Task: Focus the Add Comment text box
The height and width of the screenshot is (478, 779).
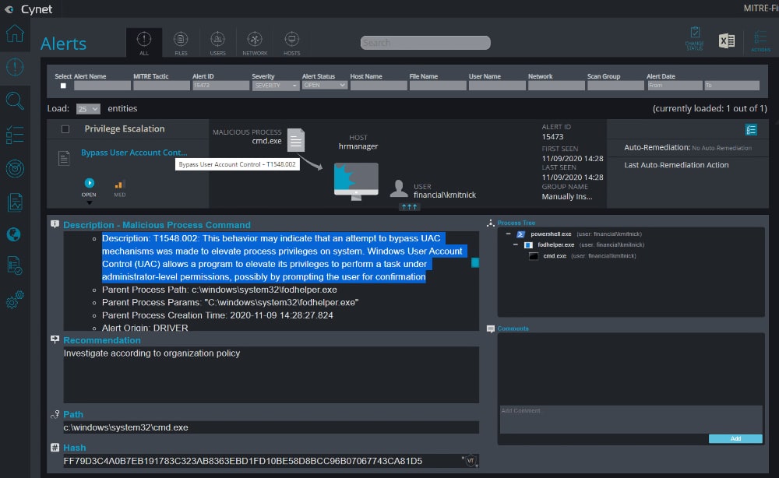Action: point(631,420)
